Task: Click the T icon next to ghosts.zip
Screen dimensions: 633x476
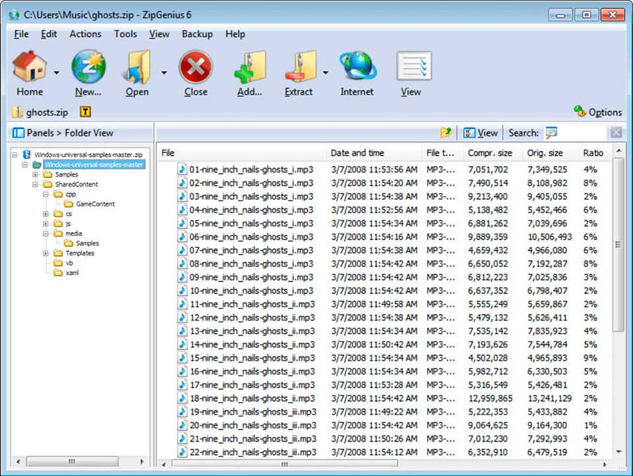Action: (86, 112)
